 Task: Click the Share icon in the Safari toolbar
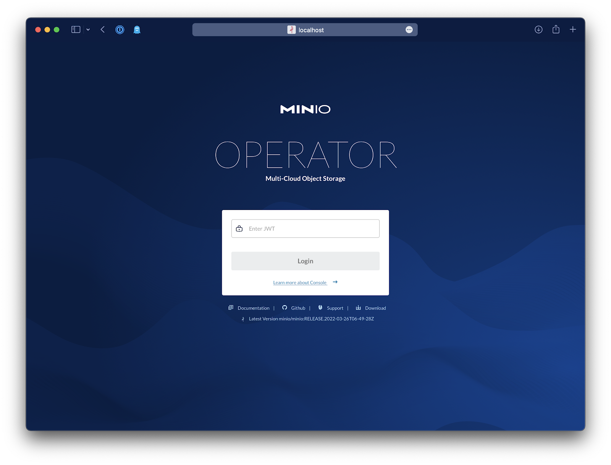(x=556, y=30)
